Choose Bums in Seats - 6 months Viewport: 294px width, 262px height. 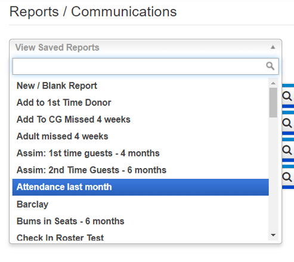tap(141, 221)
